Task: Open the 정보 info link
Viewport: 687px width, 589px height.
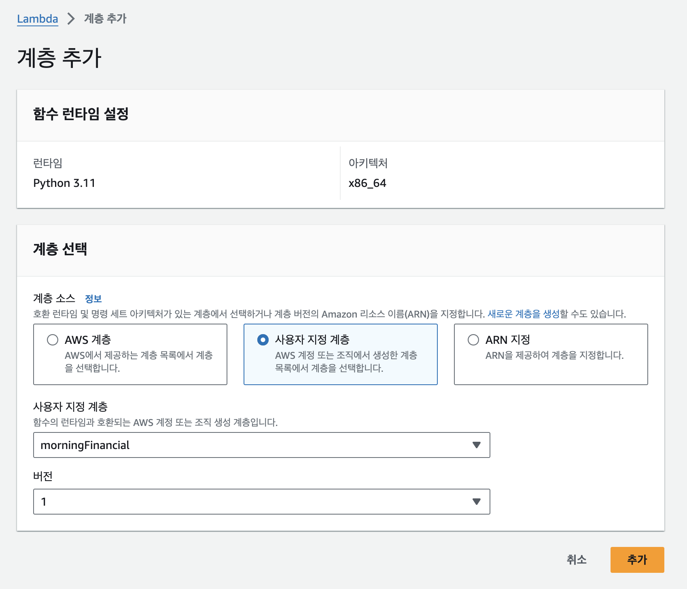Action: tap(93, 299)
